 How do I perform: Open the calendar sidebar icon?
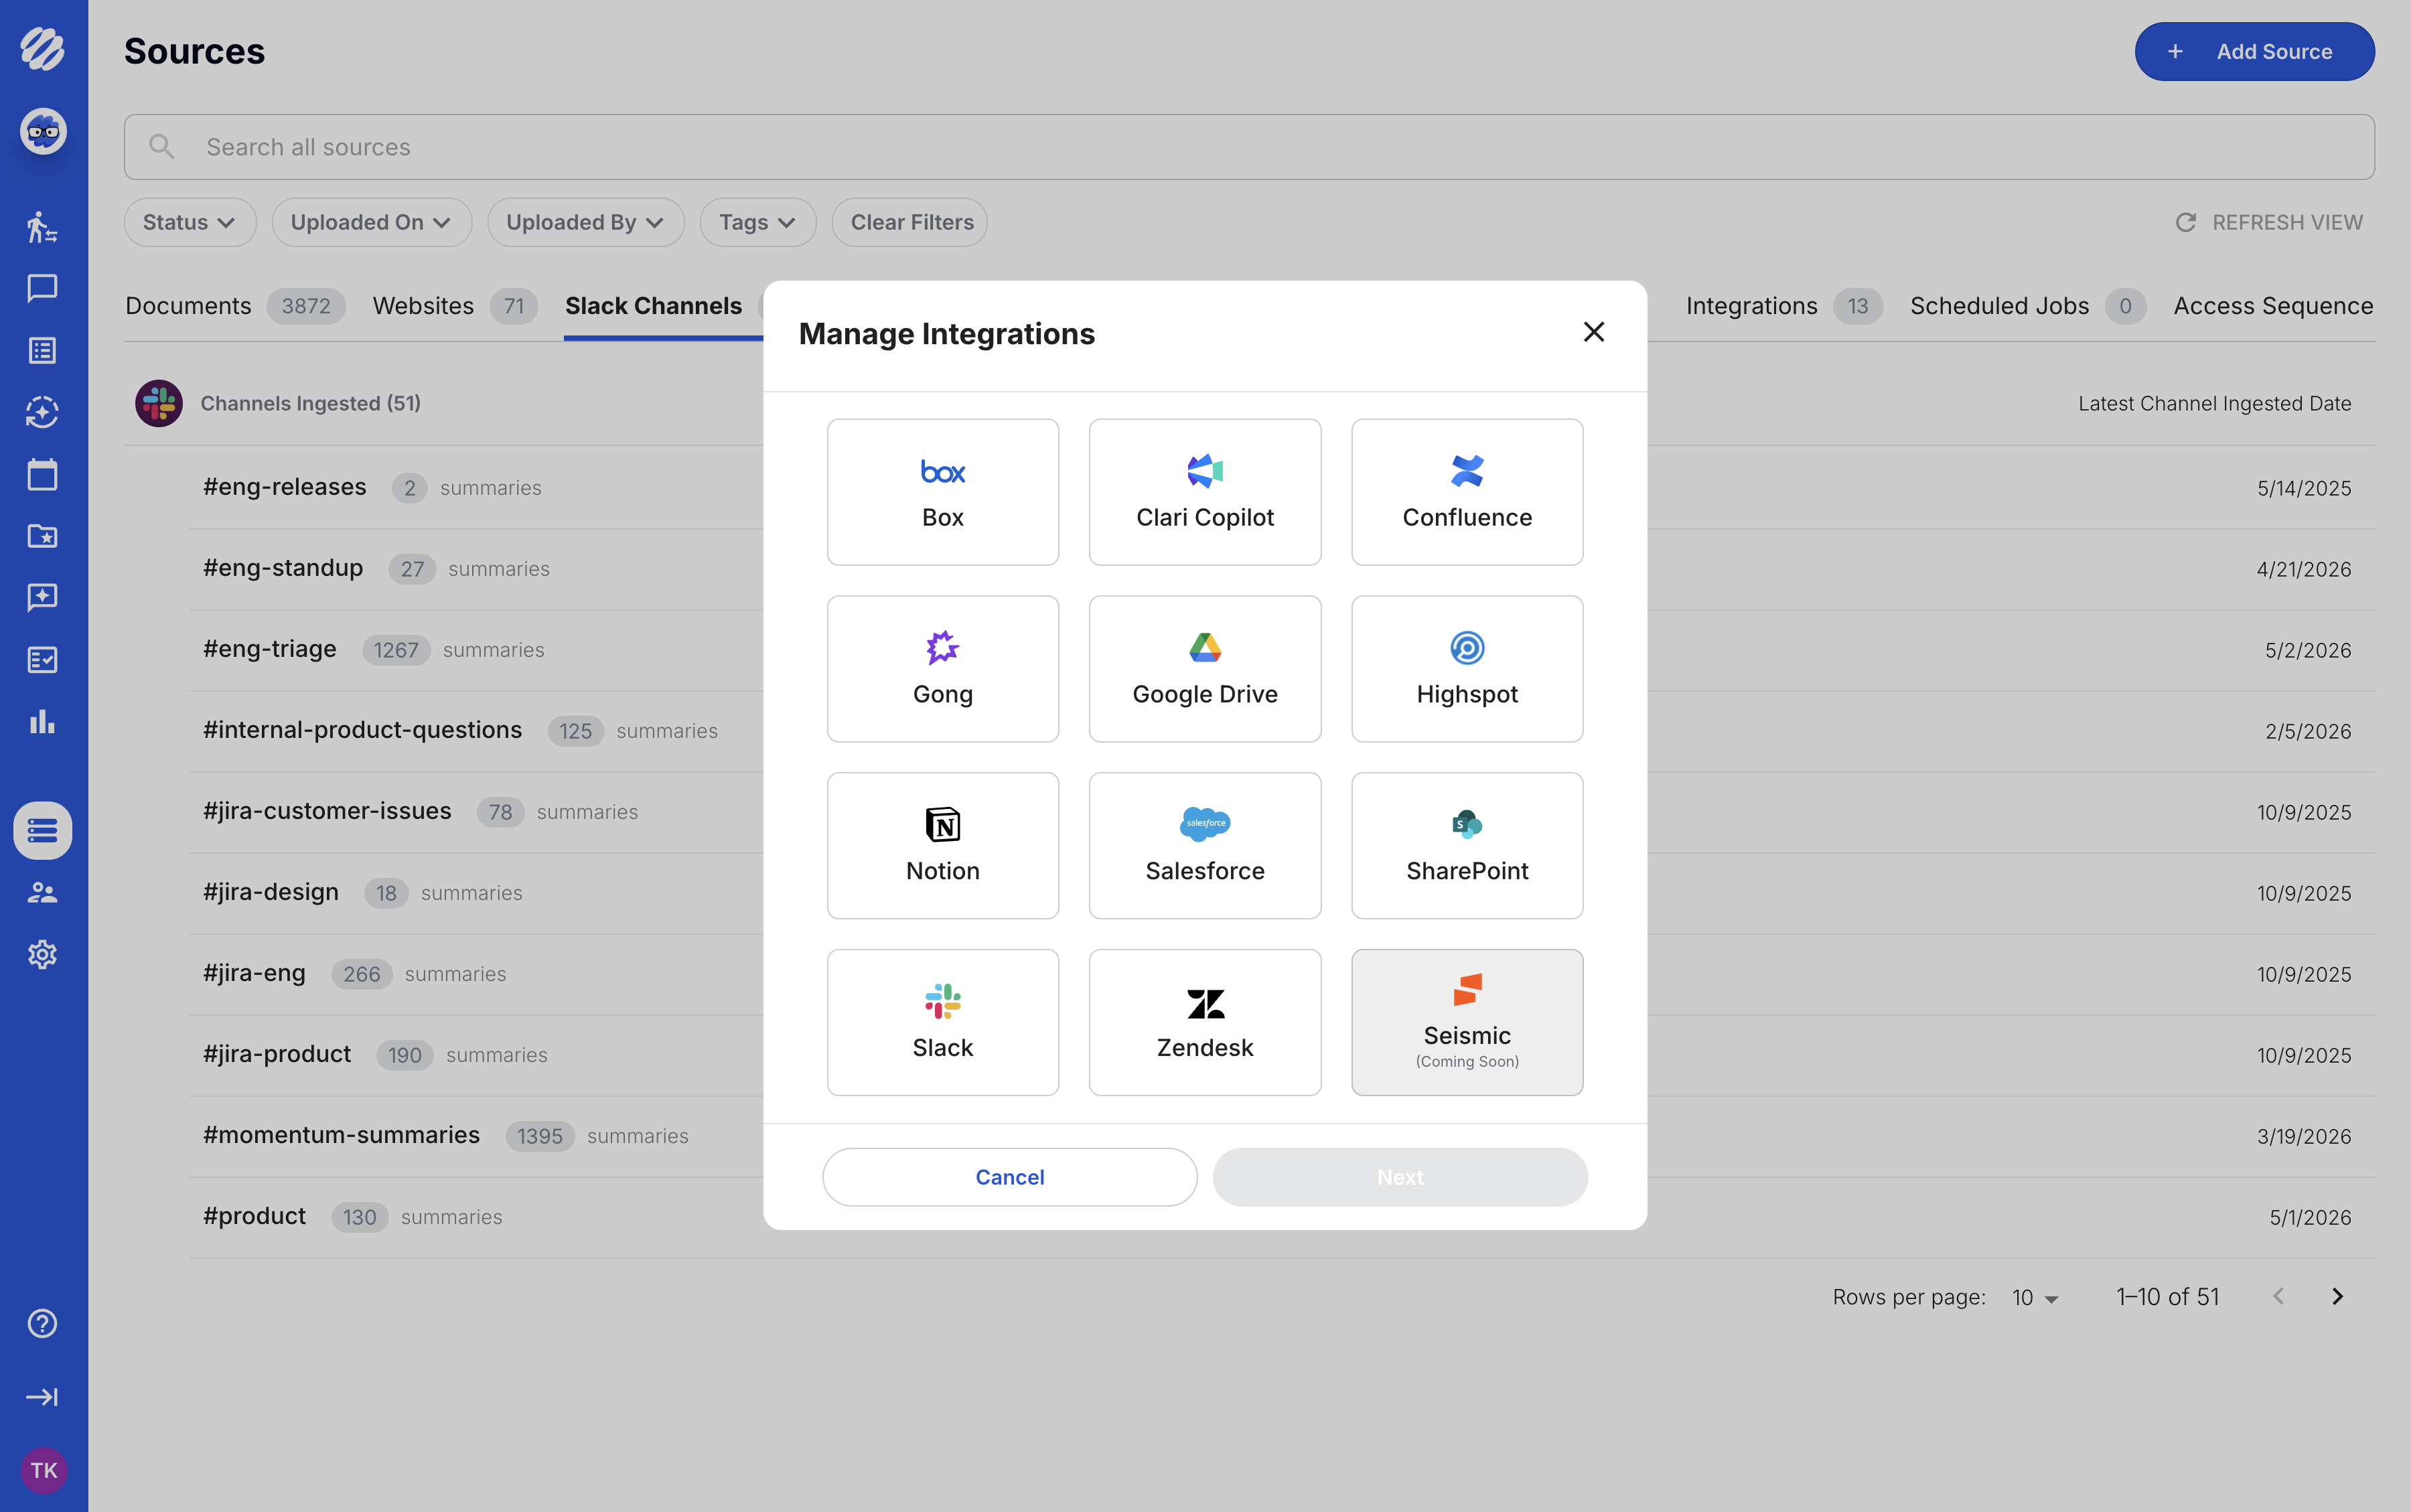pos(42,474)
